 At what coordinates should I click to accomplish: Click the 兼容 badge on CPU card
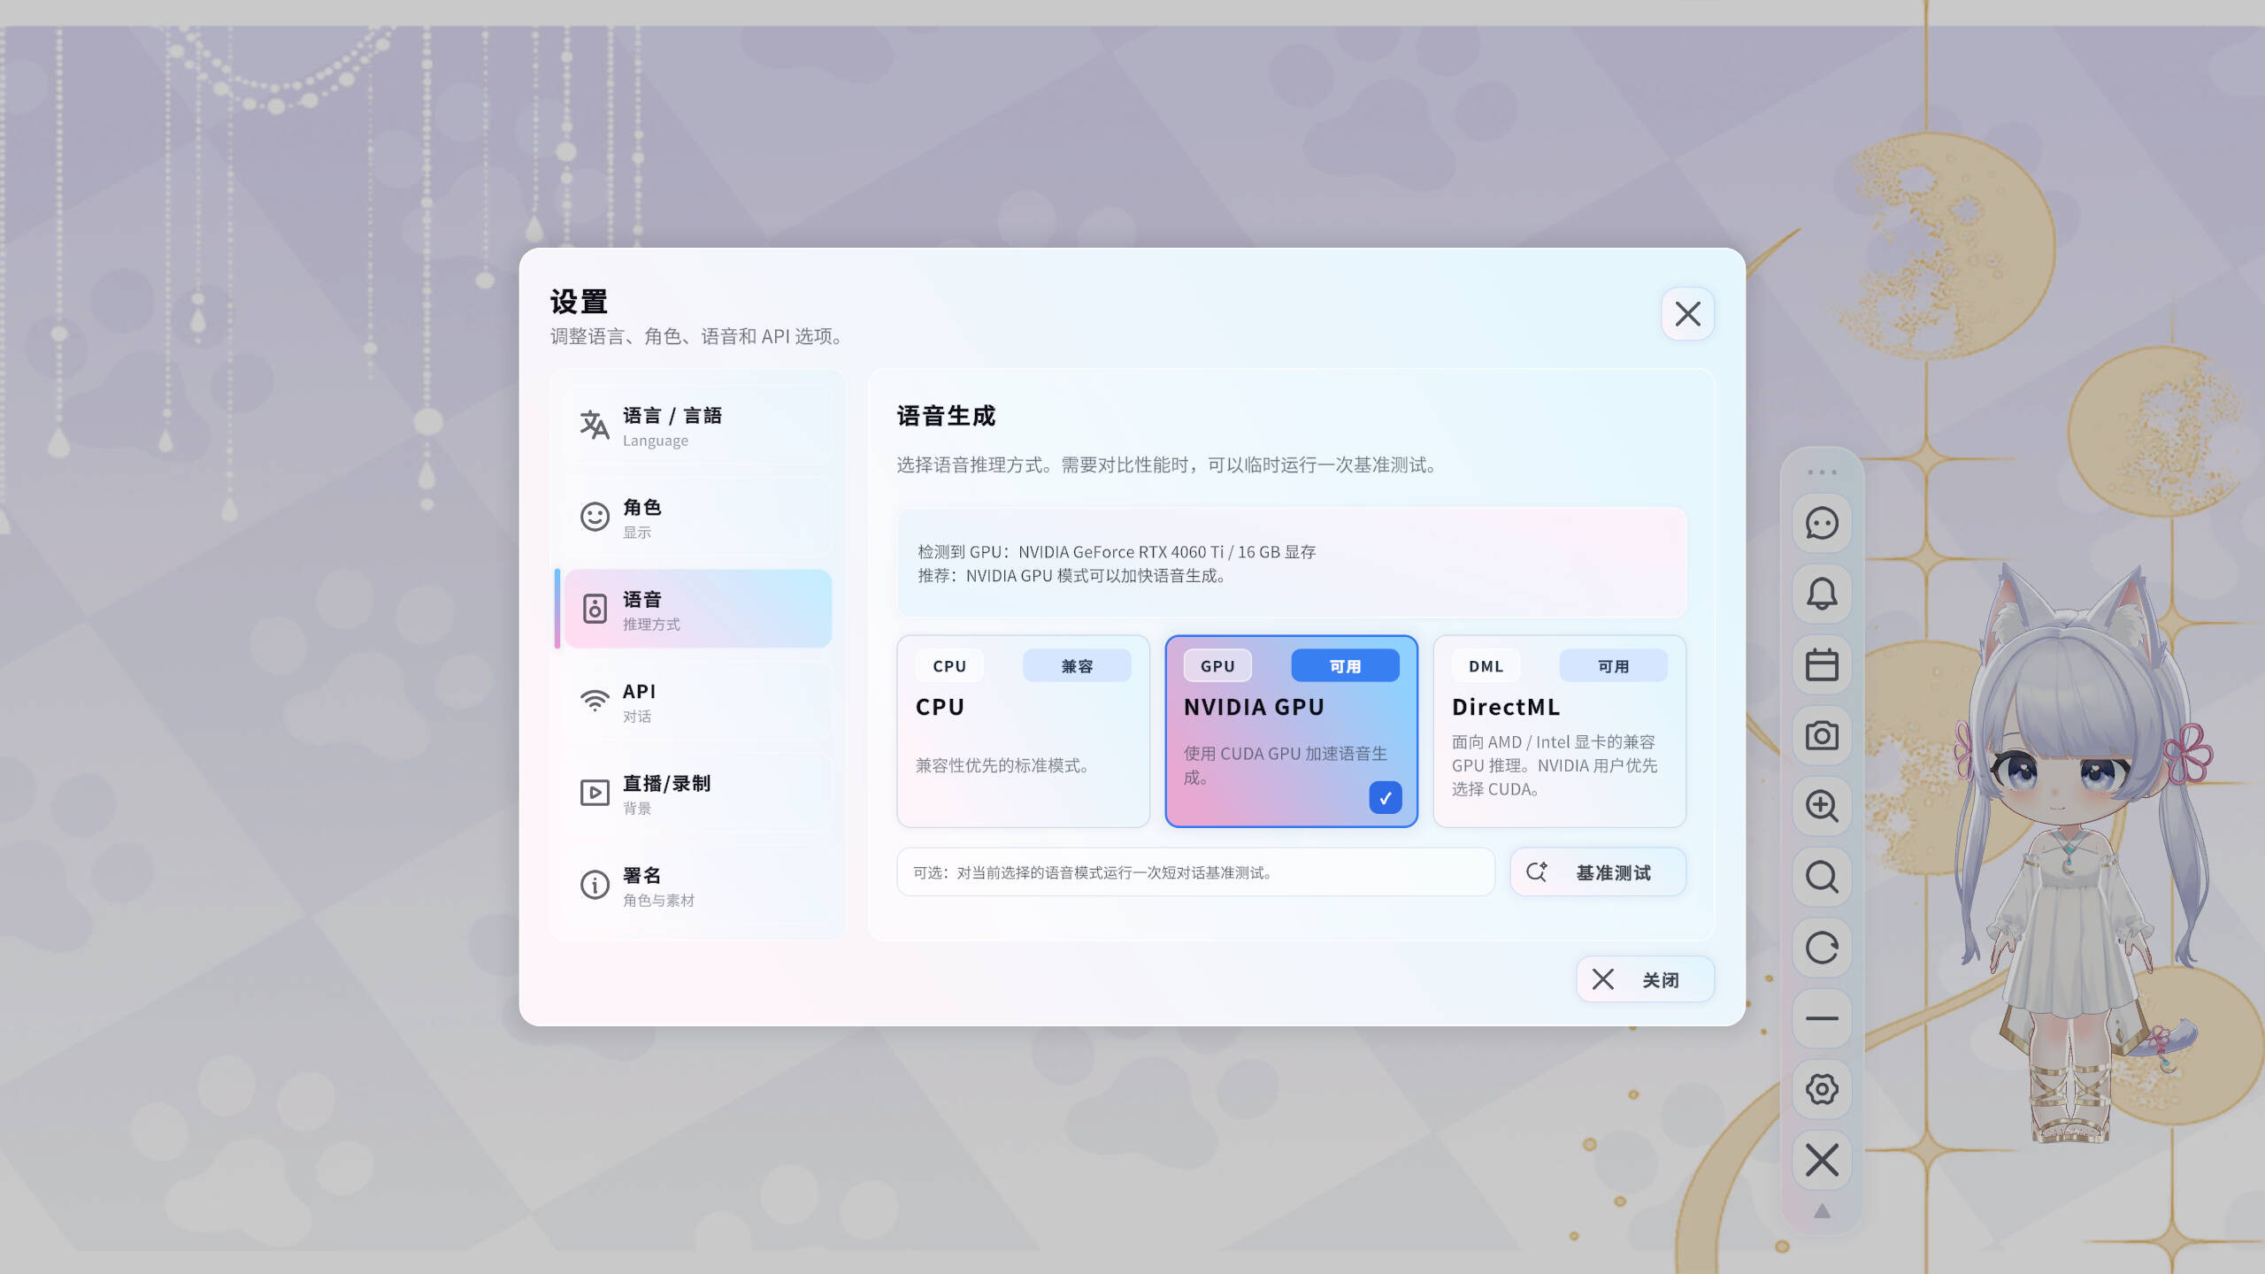click(1077, 666)
